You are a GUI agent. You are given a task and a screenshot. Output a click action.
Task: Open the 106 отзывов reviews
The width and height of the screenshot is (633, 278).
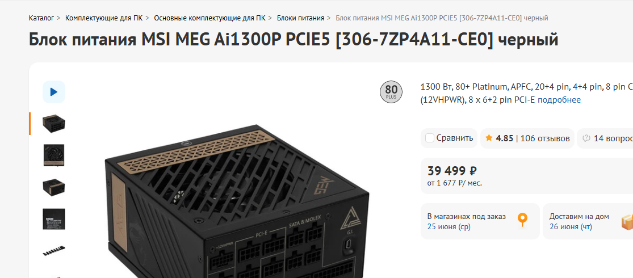point(545,138)
